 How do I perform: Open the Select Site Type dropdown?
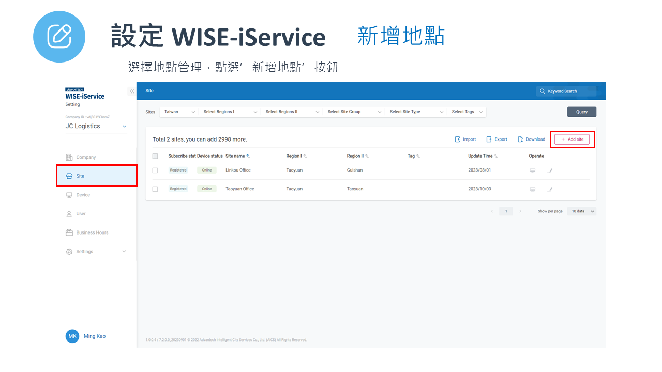click(416, 112)
